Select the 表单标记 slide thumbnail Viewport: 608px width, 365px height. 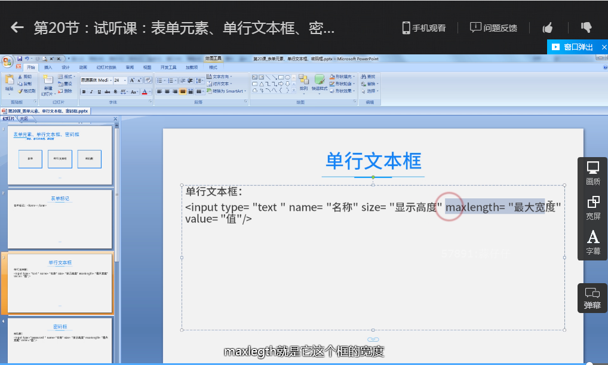60,219
